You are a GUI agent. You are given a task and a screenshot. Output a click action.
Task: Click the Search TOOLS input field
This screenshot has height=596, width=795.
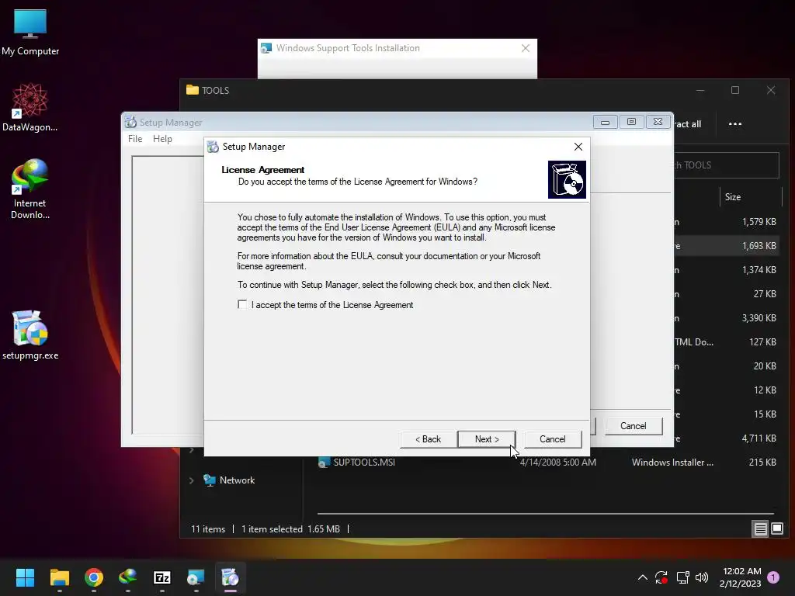point(726,165)
